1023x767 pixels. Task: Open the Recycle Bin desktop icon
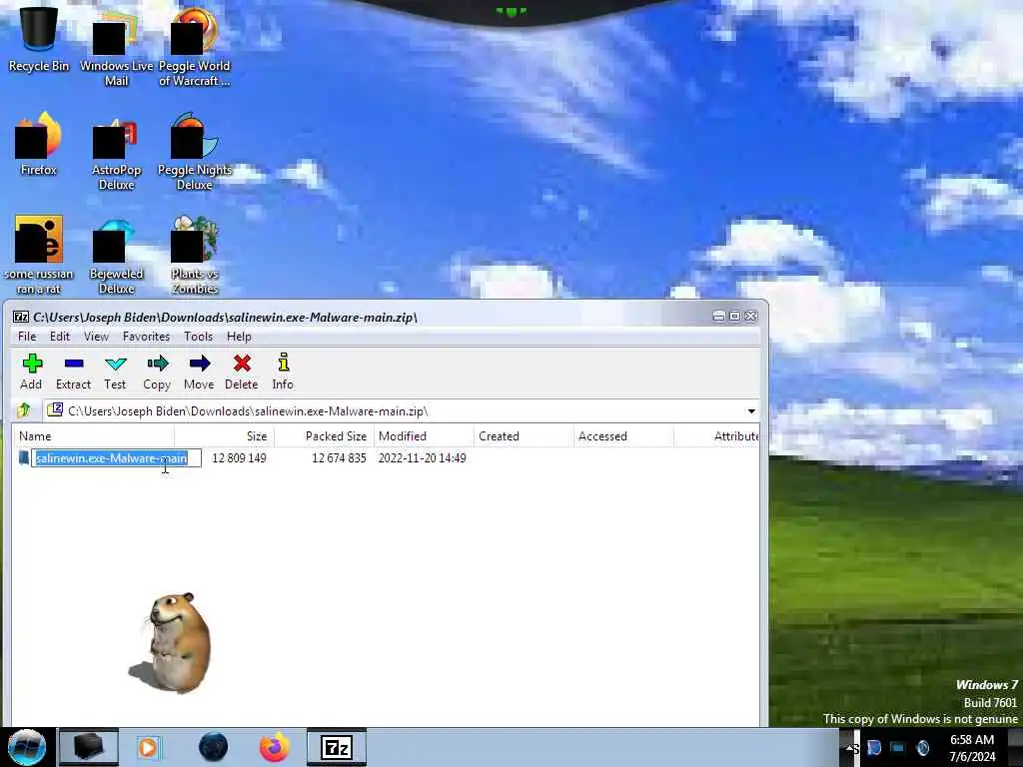pyautogui.click(x=39, y=38)
